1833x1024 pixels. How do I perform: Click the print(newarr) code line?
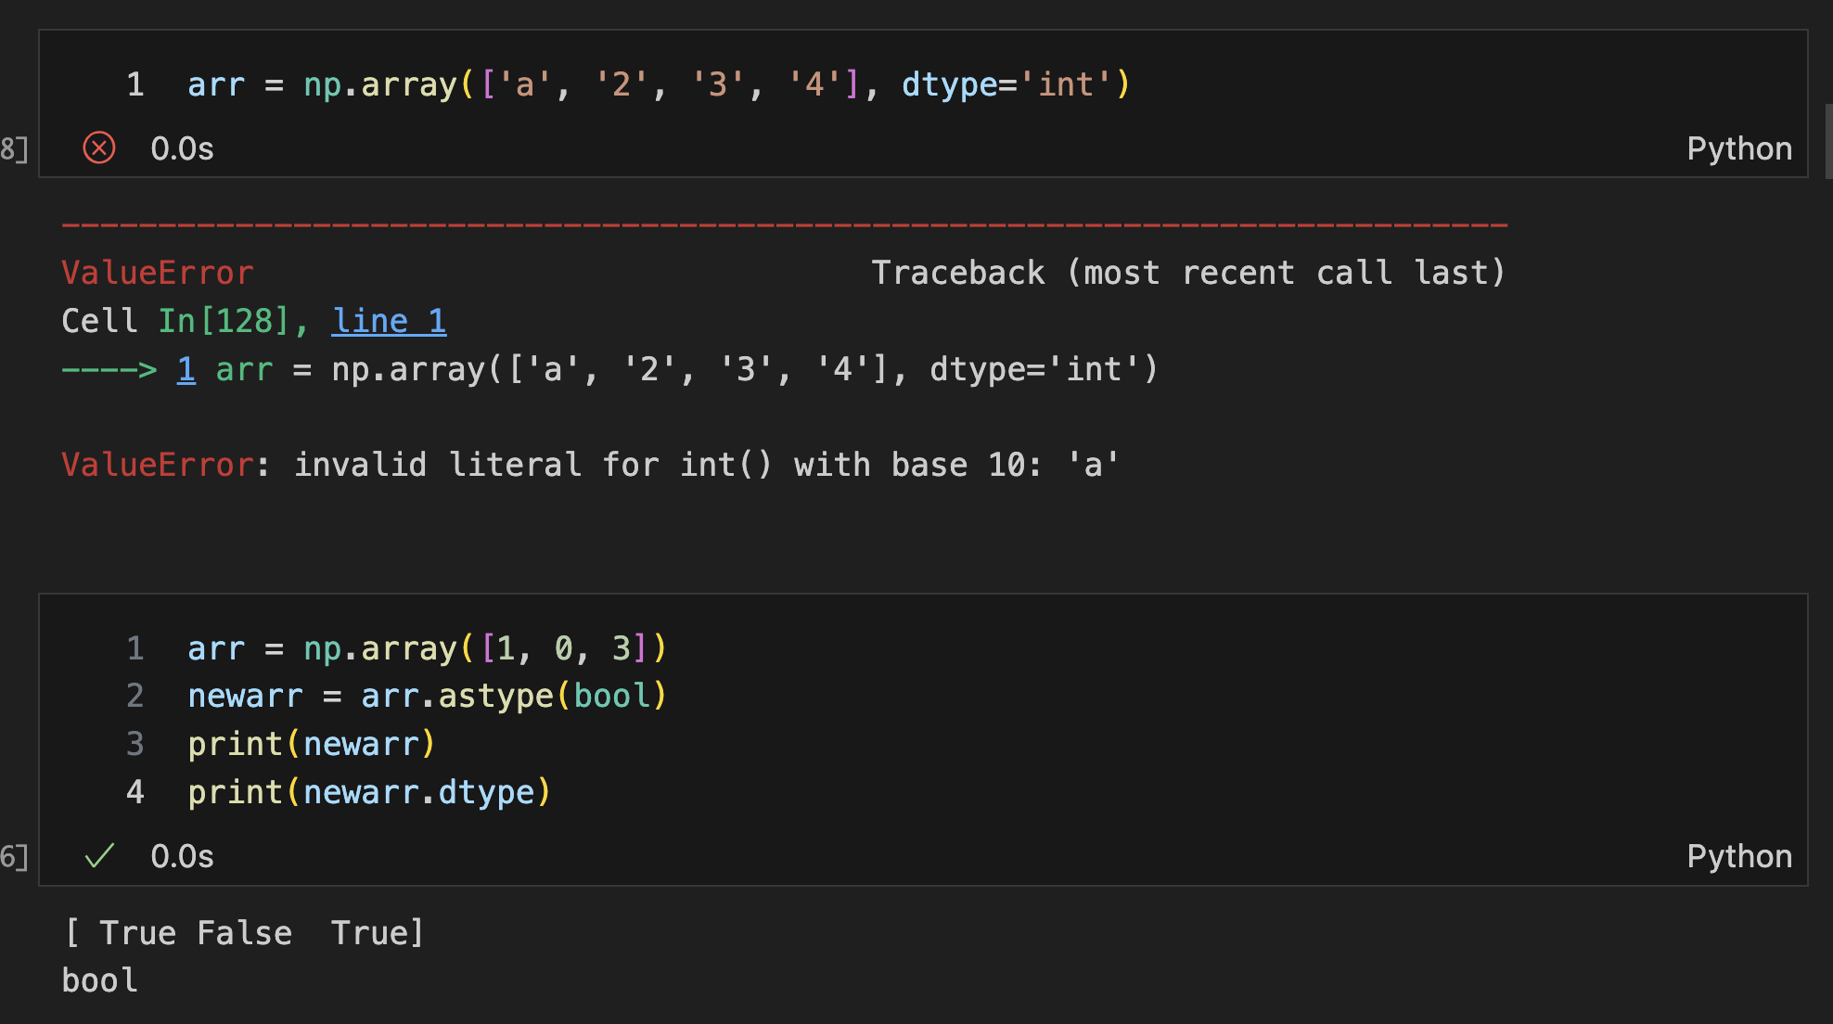(x=311, y=744)
